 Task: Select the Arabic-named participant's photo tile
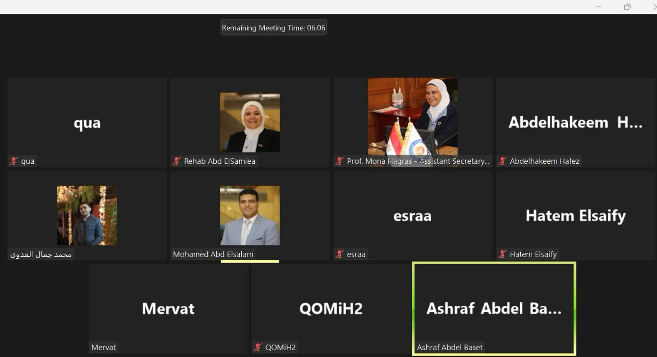click(87, 215)
